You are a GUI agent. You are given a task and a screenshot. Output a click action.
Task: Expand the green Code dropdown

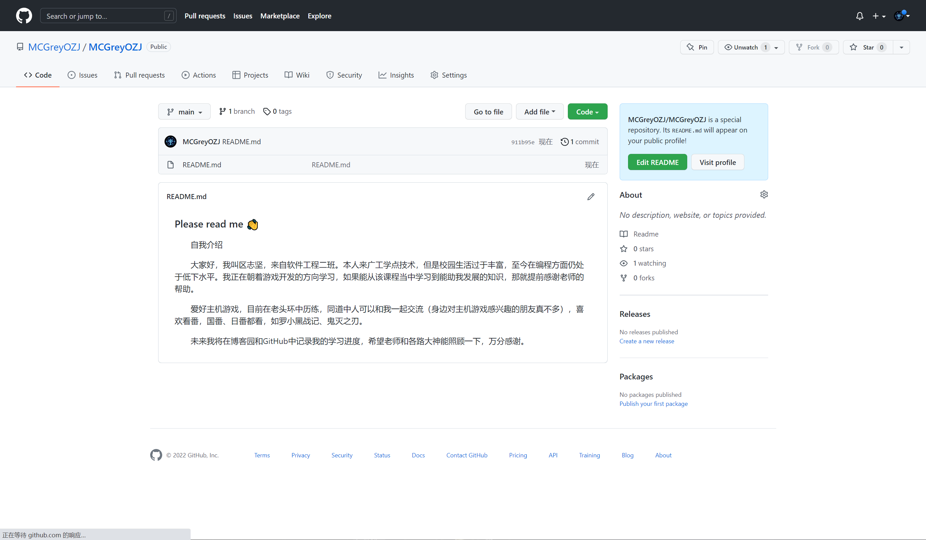click(587, 112)
